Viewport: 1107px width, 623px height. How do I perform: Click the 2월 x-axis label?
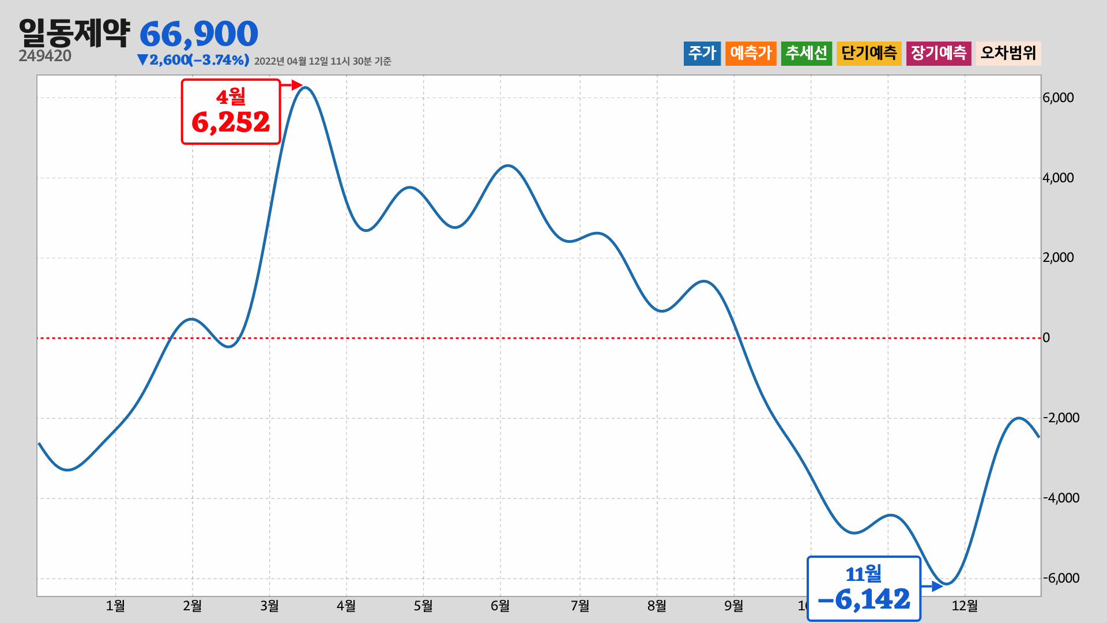(193, 606)
